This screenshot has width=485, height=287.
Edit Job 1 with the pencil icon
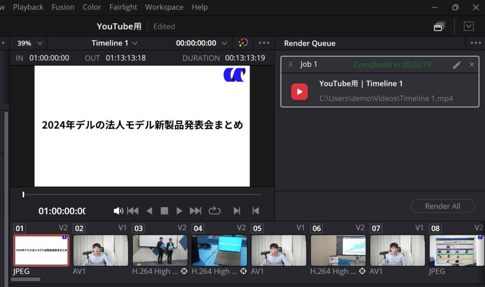pos(457,65)
